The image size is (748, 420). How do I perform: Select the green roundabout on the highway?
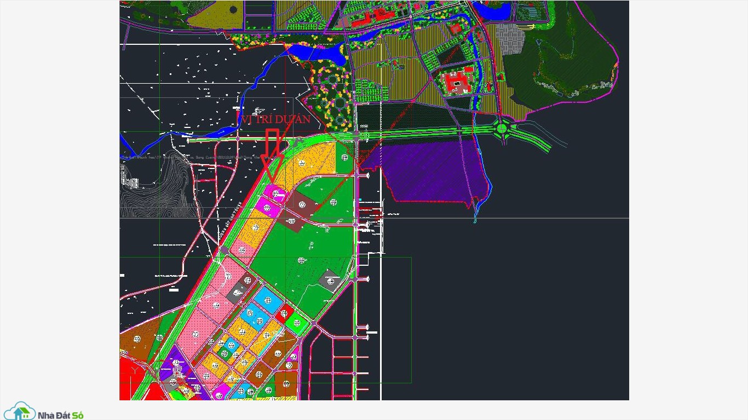(x=502, y=130)
